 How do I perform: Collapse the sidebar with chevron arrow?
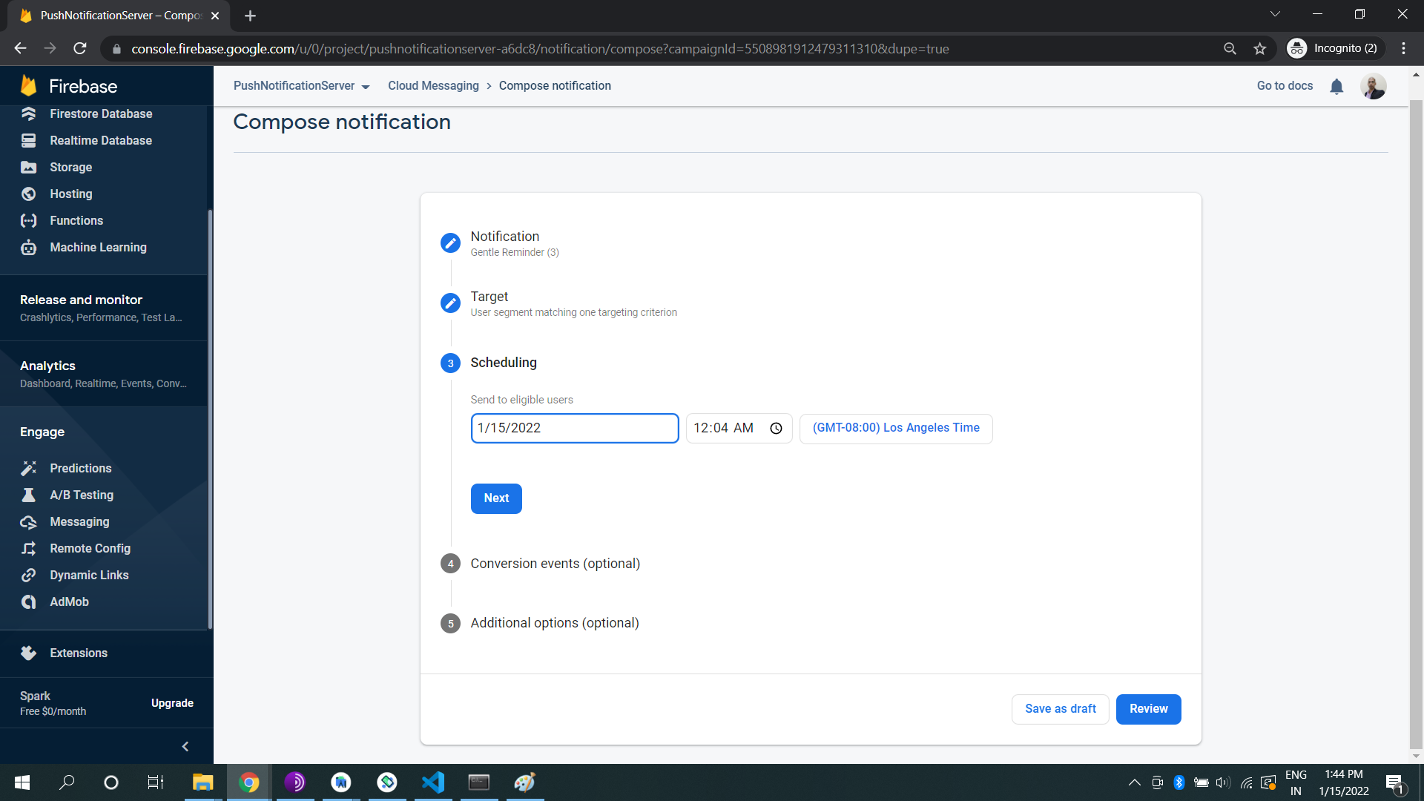point(185,747)
